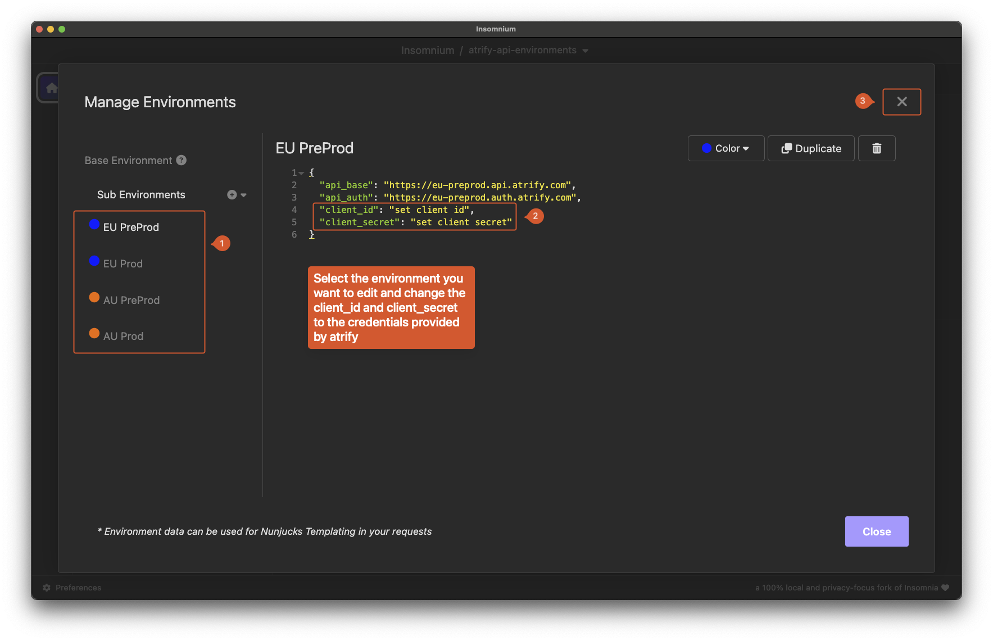This screenshot has width=993, height=641.
Task: Select the EU Prod environment
Action: 123,263
